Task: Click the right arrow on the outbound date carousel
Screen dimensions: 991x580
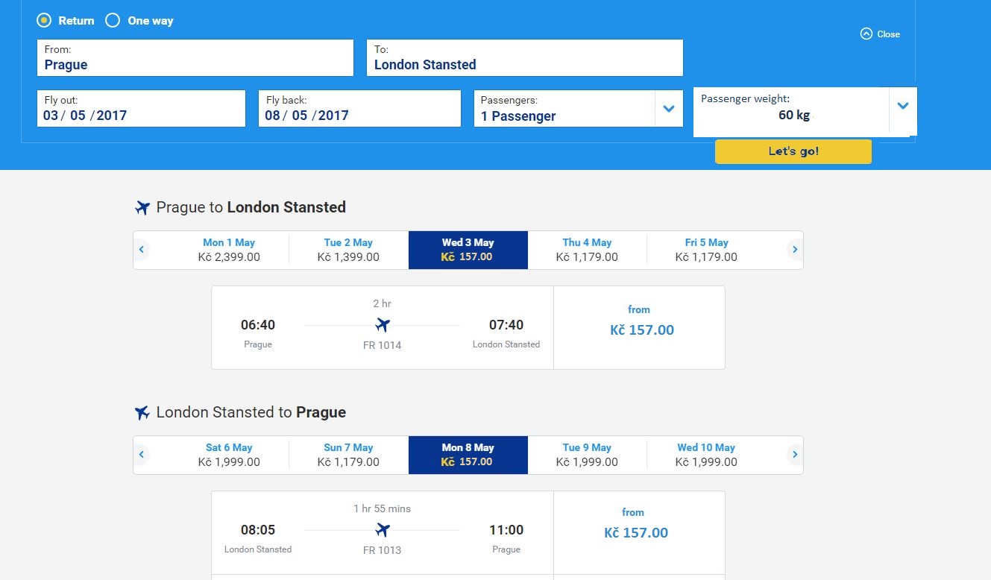Action: tap(795, 249)
